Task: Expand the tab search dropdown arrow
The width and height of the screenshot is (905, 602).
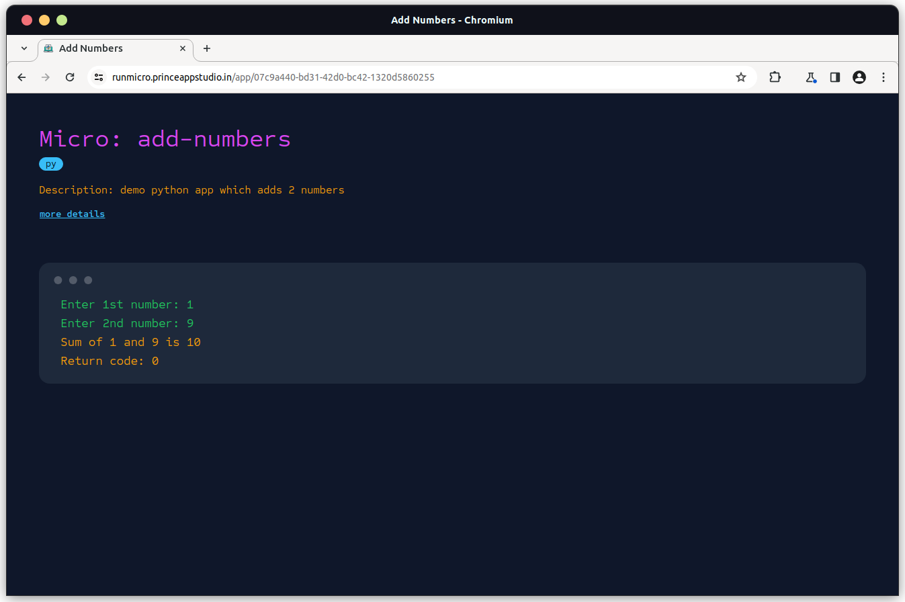Action: 24,48
